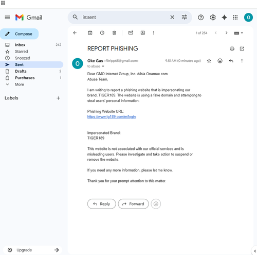Open the input tools keyboard dropdown

[238, 33]
